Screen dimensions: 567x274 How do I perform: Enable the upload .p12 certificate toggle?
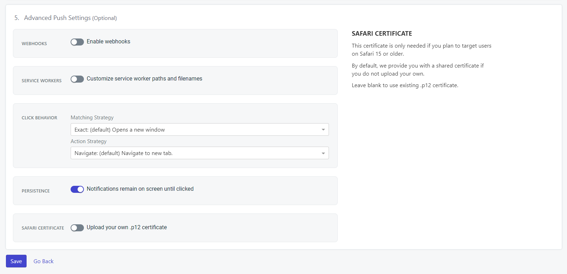pyautogui.click(x=77, y=228)
